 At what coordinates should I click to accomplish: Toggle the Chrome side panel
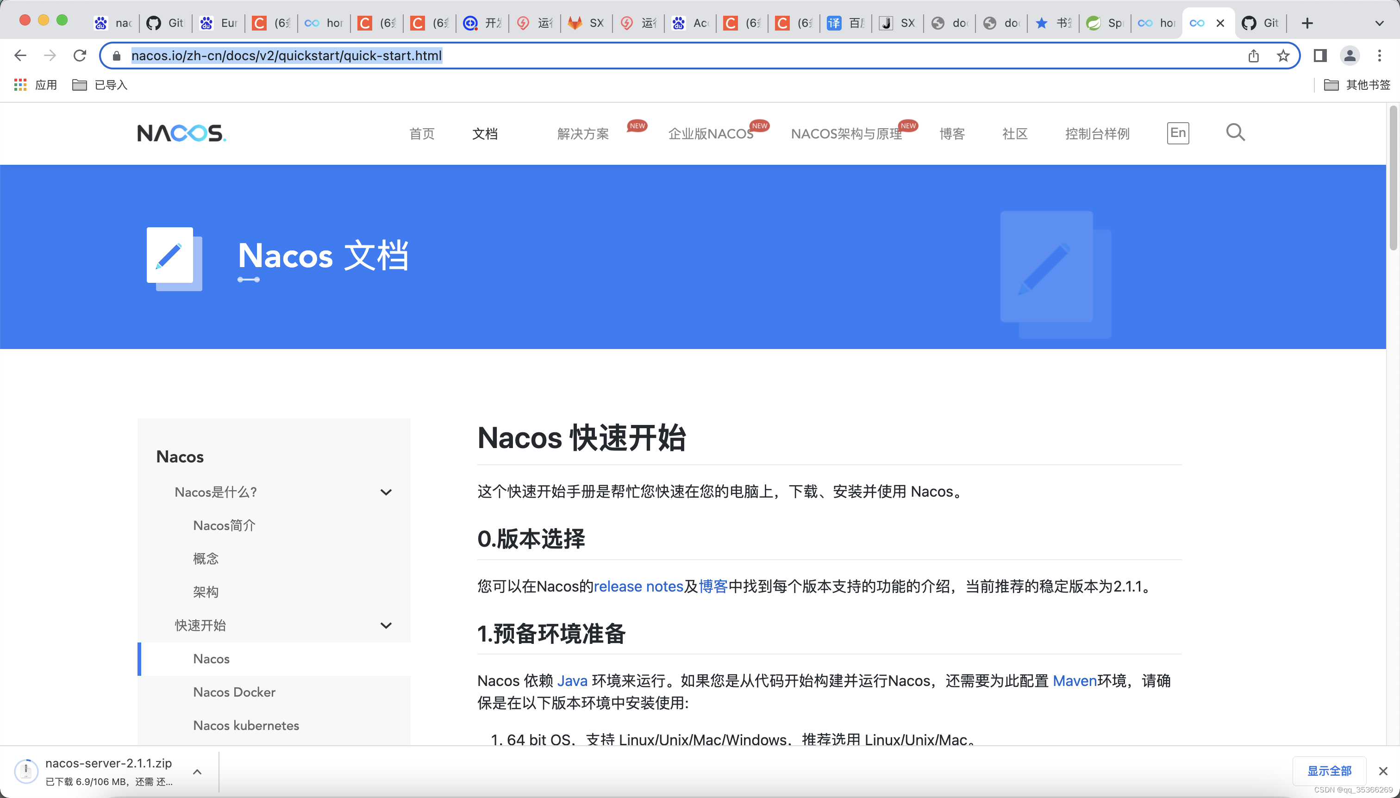pyautogui.click(x=1320, y=56)
